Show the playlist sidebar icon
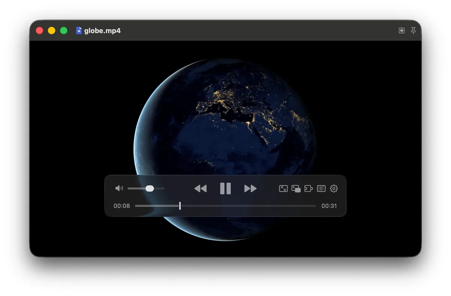 point(321,189)
